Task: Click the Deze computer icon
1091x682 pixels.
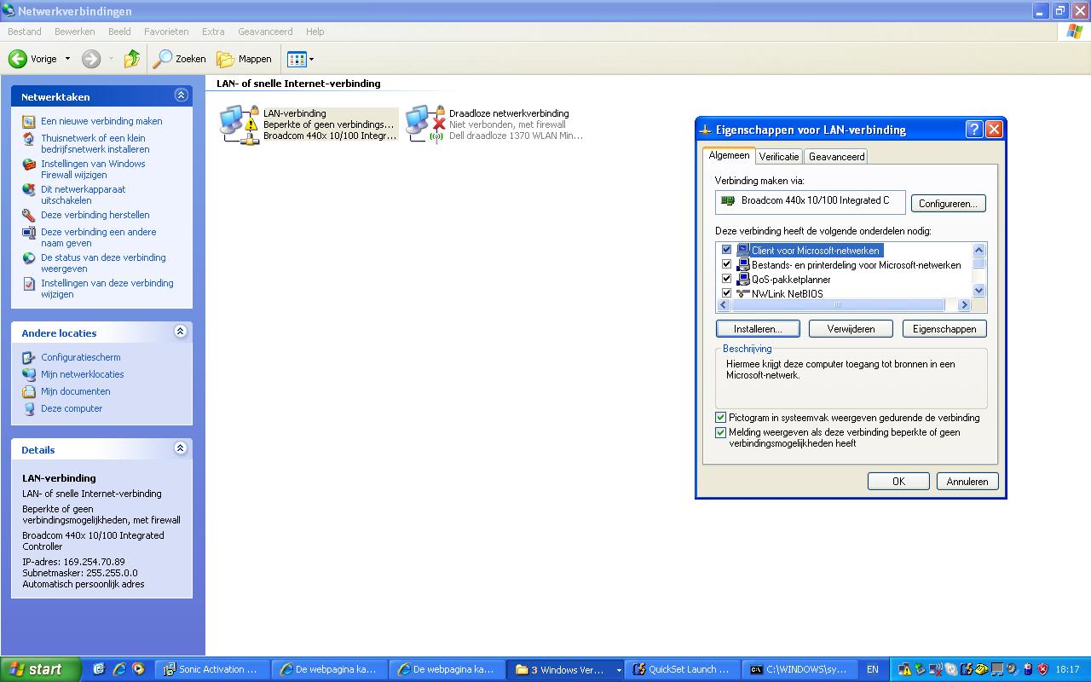Action: (29, 409)
